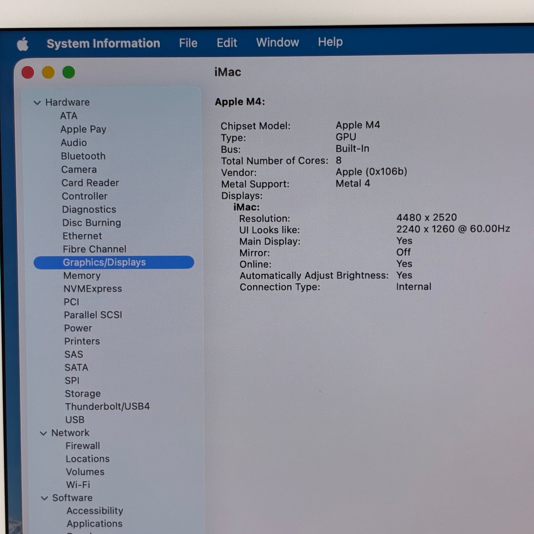Collapse the Software section chevron
Viewport: 534px width, 534px height.
[x=44, y=498]
